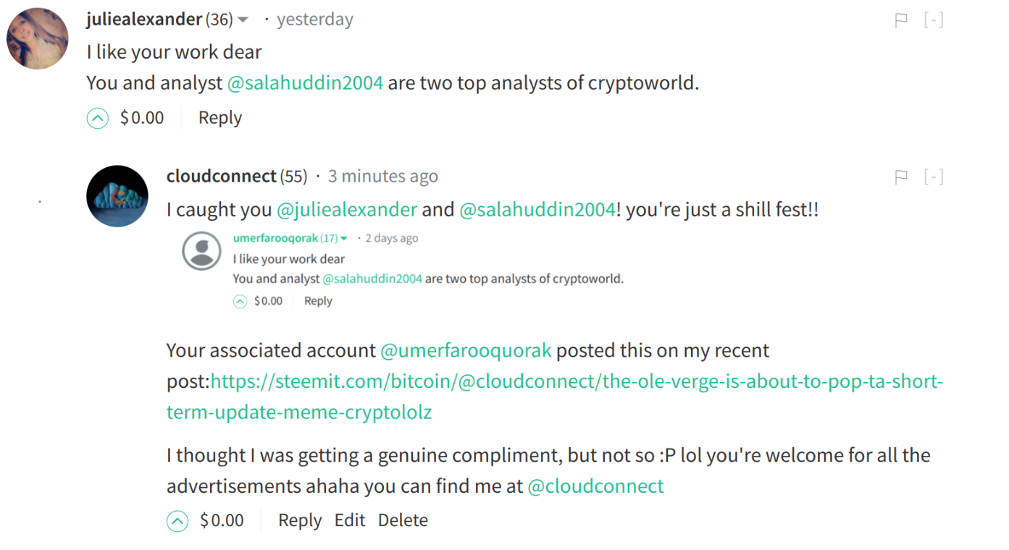This screenshot has width=1009, height=550.
Task: Upvote cloudconnect's reply comment
Action: (177, 520)
